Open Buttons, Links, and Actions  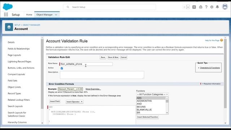pyautogui.click(x=21, y=68)
